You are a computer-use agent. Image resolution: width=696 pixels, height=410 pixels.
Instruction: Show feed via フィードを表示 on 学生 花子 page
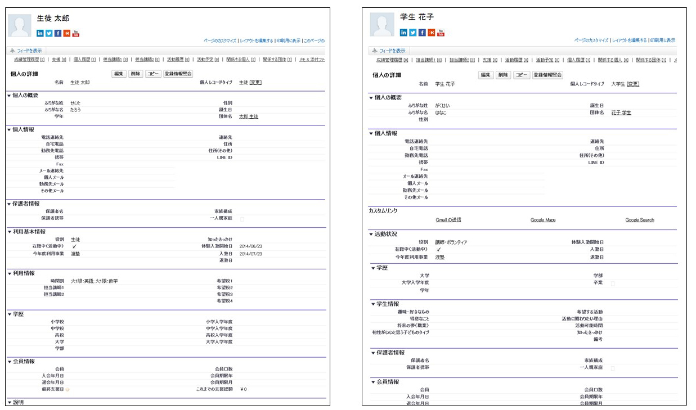click(x=388, y=51)
